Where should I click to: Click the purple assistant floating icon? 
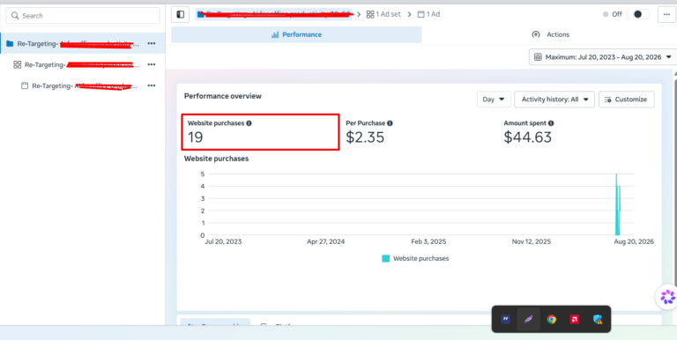pyautogui.click(x=667, y=297)
